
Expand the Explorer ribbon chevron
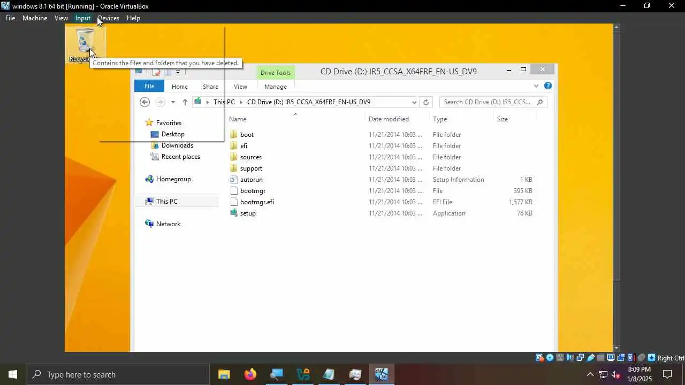[x=536, y=86]
